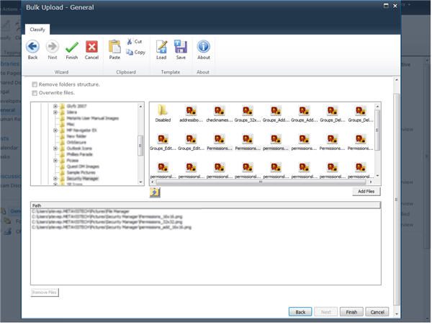This screenshot has height=328, width=432.
Task: Click the Load template icon
Action: [161, 47]
